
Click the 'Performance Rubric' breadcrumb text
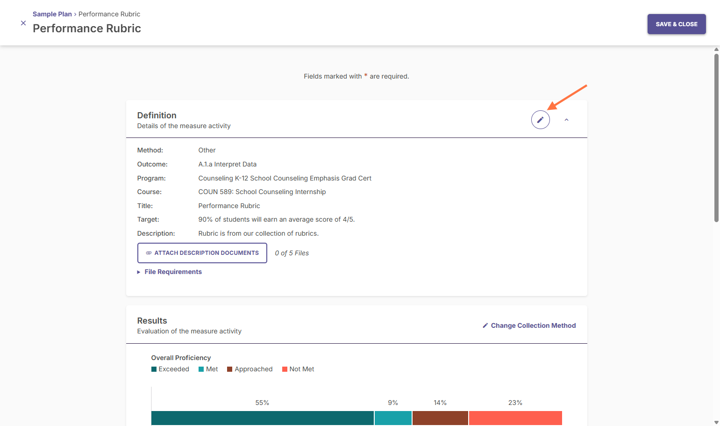[x=109, y=14]
